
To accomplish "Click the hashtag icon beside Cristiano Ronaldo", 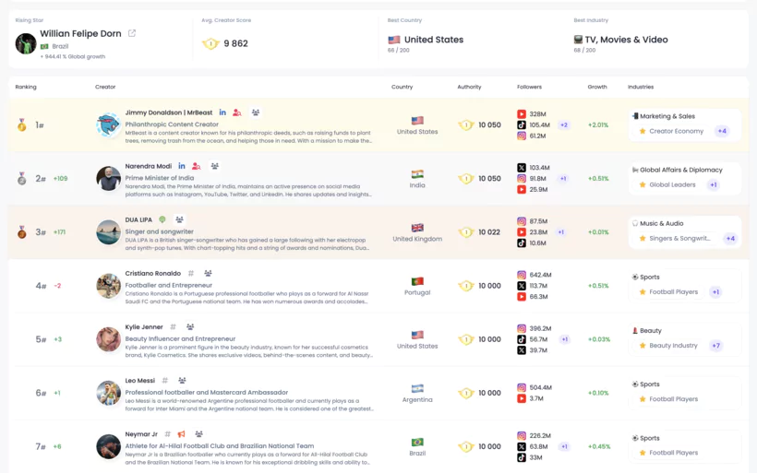I will [x=191, y=274].
